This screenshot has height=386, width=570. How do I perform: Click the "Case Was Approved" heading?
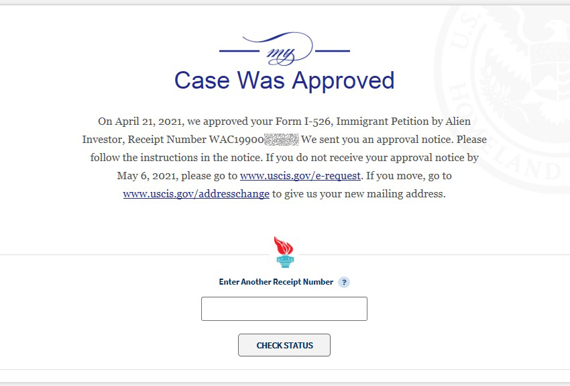(x=284, y=81)
